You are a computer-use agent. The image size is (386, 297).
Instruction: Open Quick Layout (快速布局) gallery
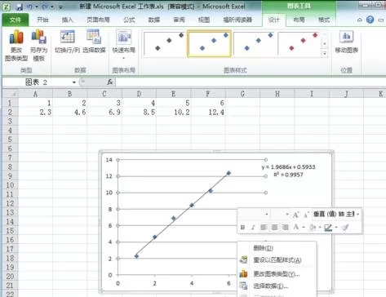[124, 45]
